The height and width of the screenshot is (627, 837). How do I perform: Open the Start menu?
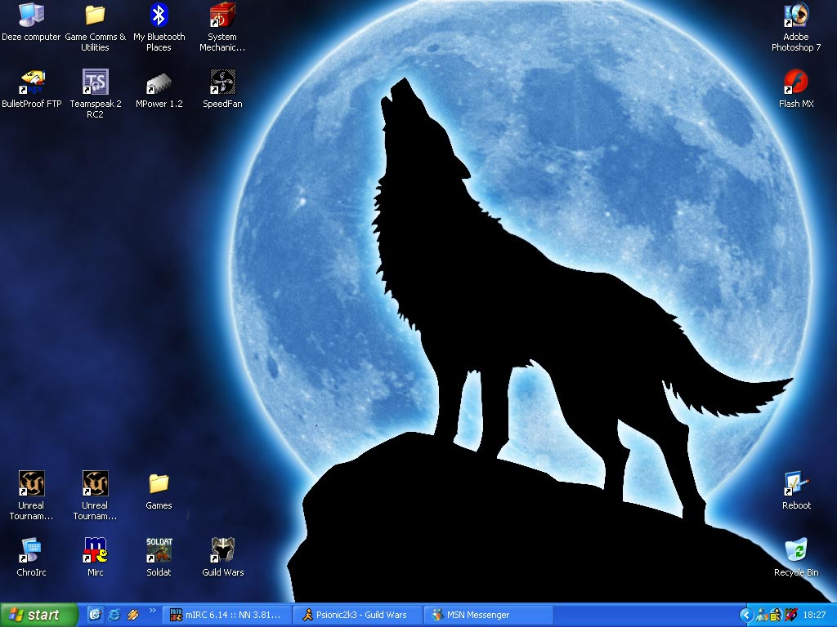coord(38,615)
